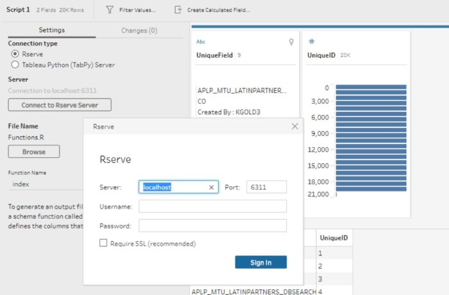Click the # number type icon
This screenshot has width=449, height=295.
pos(311,42)
